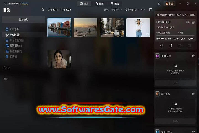199x133 pixels.
Task: Switch to the Catalog (目录) tab
Action: point(84,4)
